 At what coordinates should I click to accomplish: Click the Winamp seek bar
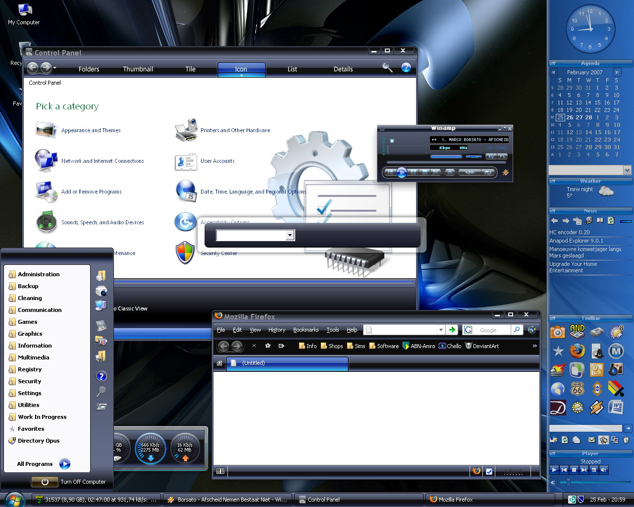click(x=446, y=162)
